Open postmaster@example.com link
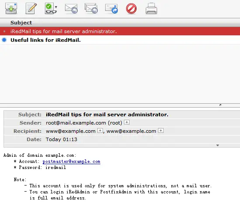The height and width of the screenshot is (206, 240). [x=71, y=162]
